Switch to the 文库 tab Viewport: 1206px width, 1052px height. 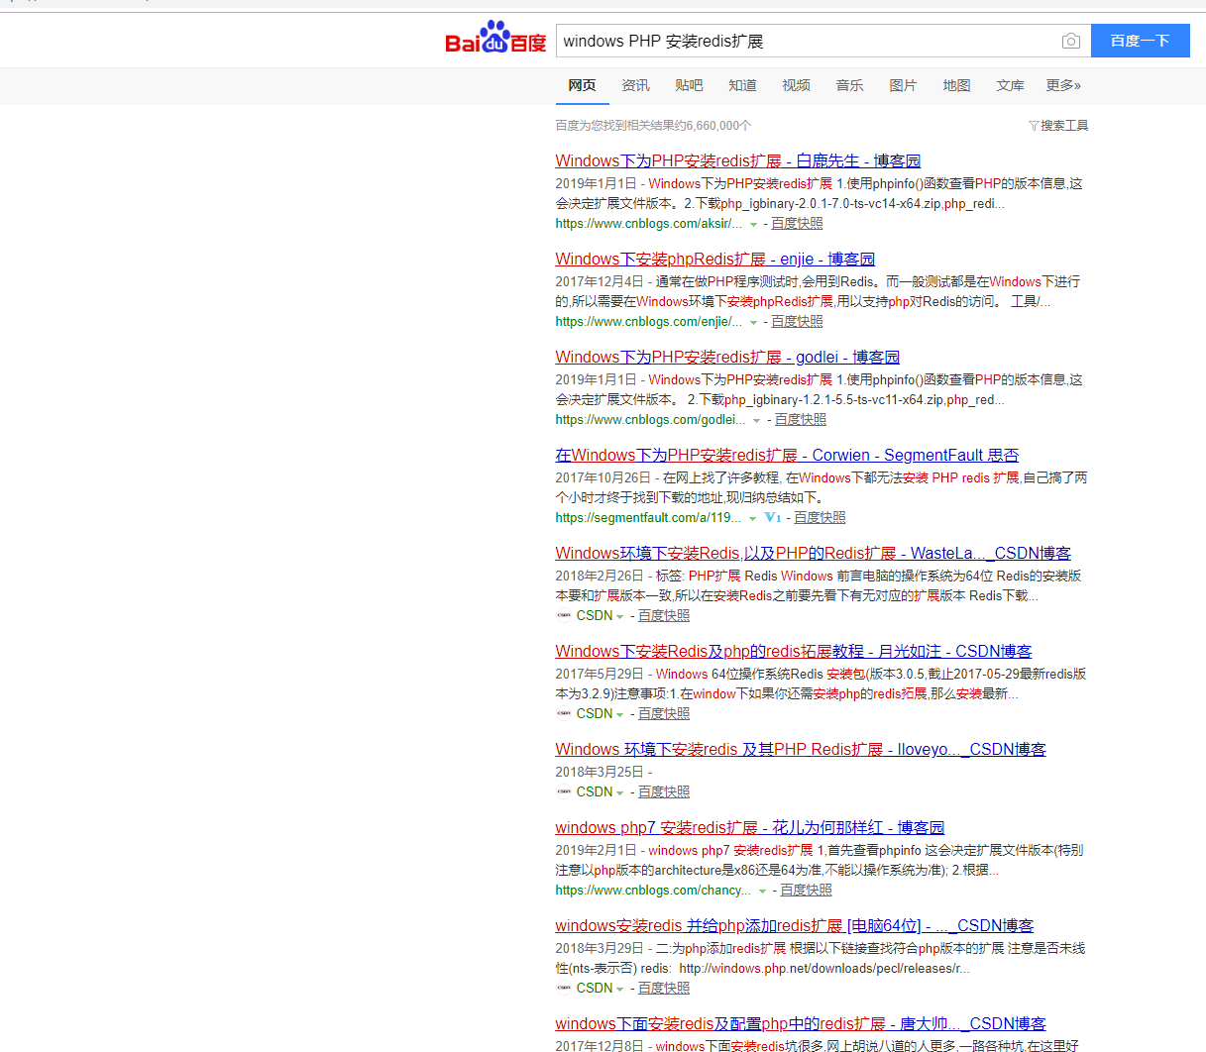point(1010,85)
